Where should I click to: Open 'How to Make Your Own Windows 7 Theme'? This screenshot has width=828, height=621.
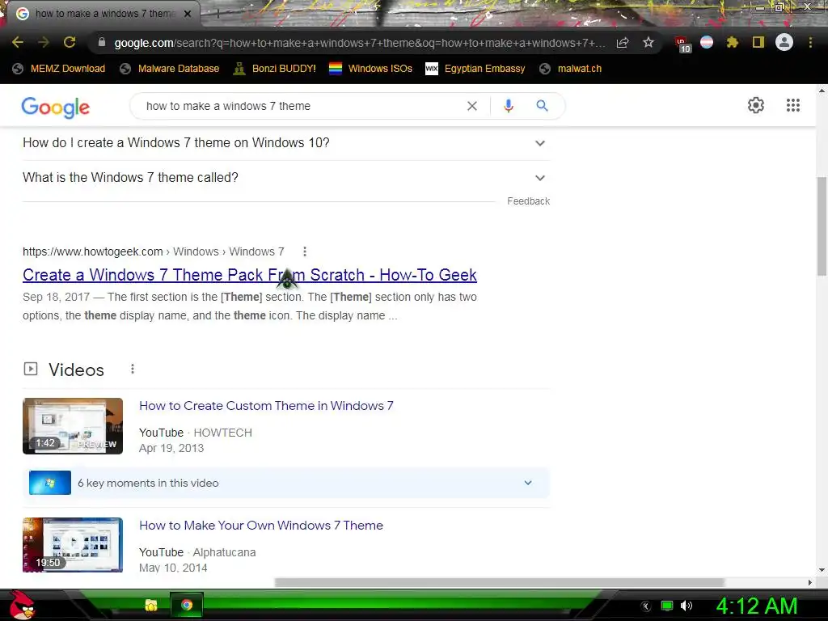coord(261,526)
